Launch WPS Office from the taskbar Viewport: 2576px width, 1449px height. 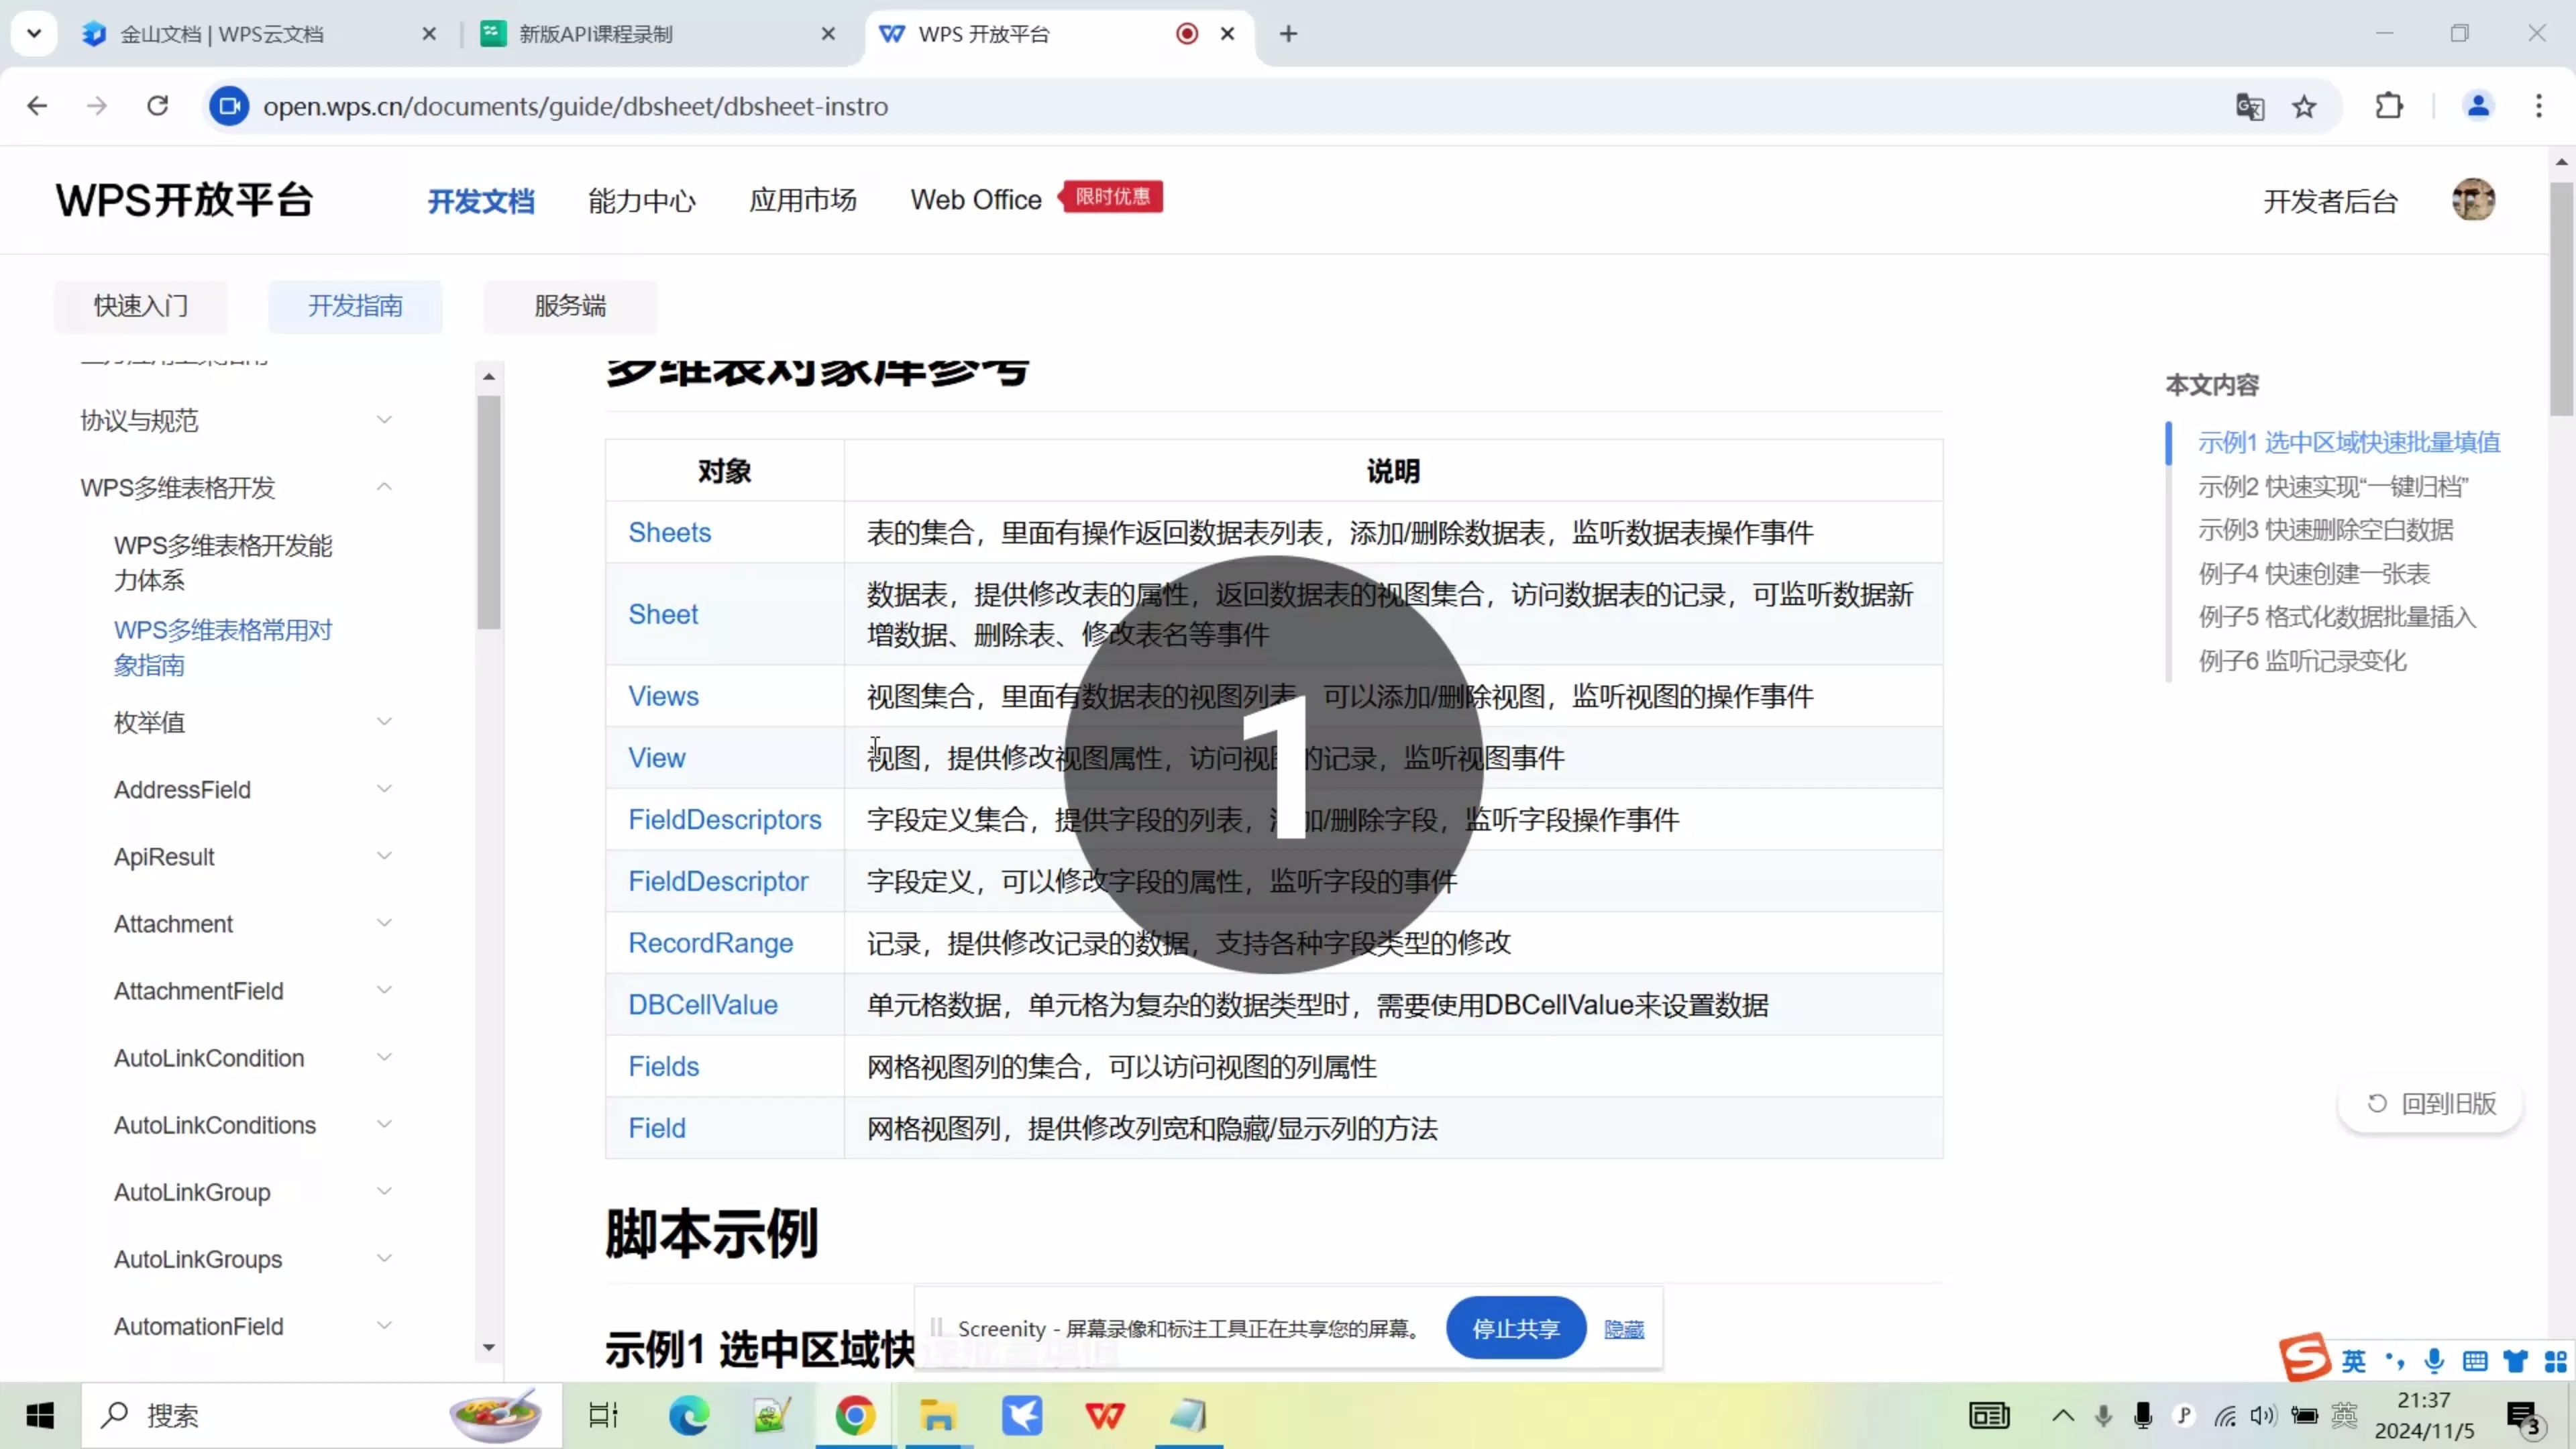[1106, 1415]
